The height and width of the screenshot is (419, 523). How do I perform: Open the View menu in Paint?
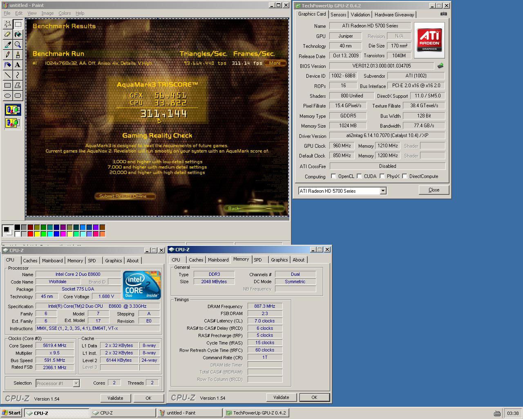(x=32, y=13)
